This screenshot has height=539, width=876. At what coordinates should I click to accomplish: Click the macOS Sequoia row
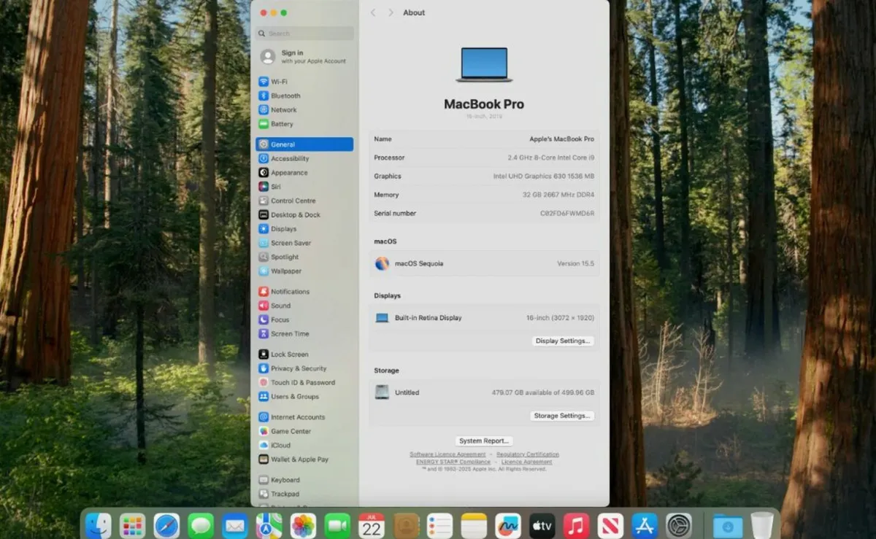pos(484,263)
